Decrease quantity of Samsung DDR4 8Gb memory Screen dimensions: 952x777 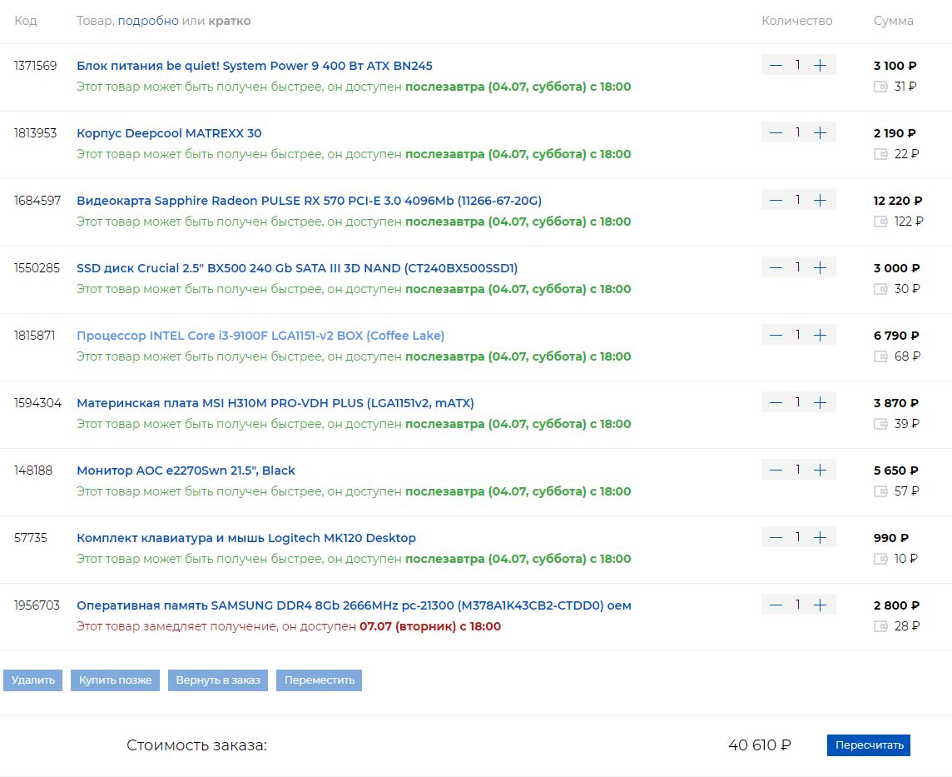tap(776, 605)
